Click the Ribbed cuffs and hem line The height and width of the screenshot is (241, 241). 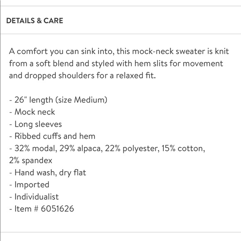tap(52, 136)
